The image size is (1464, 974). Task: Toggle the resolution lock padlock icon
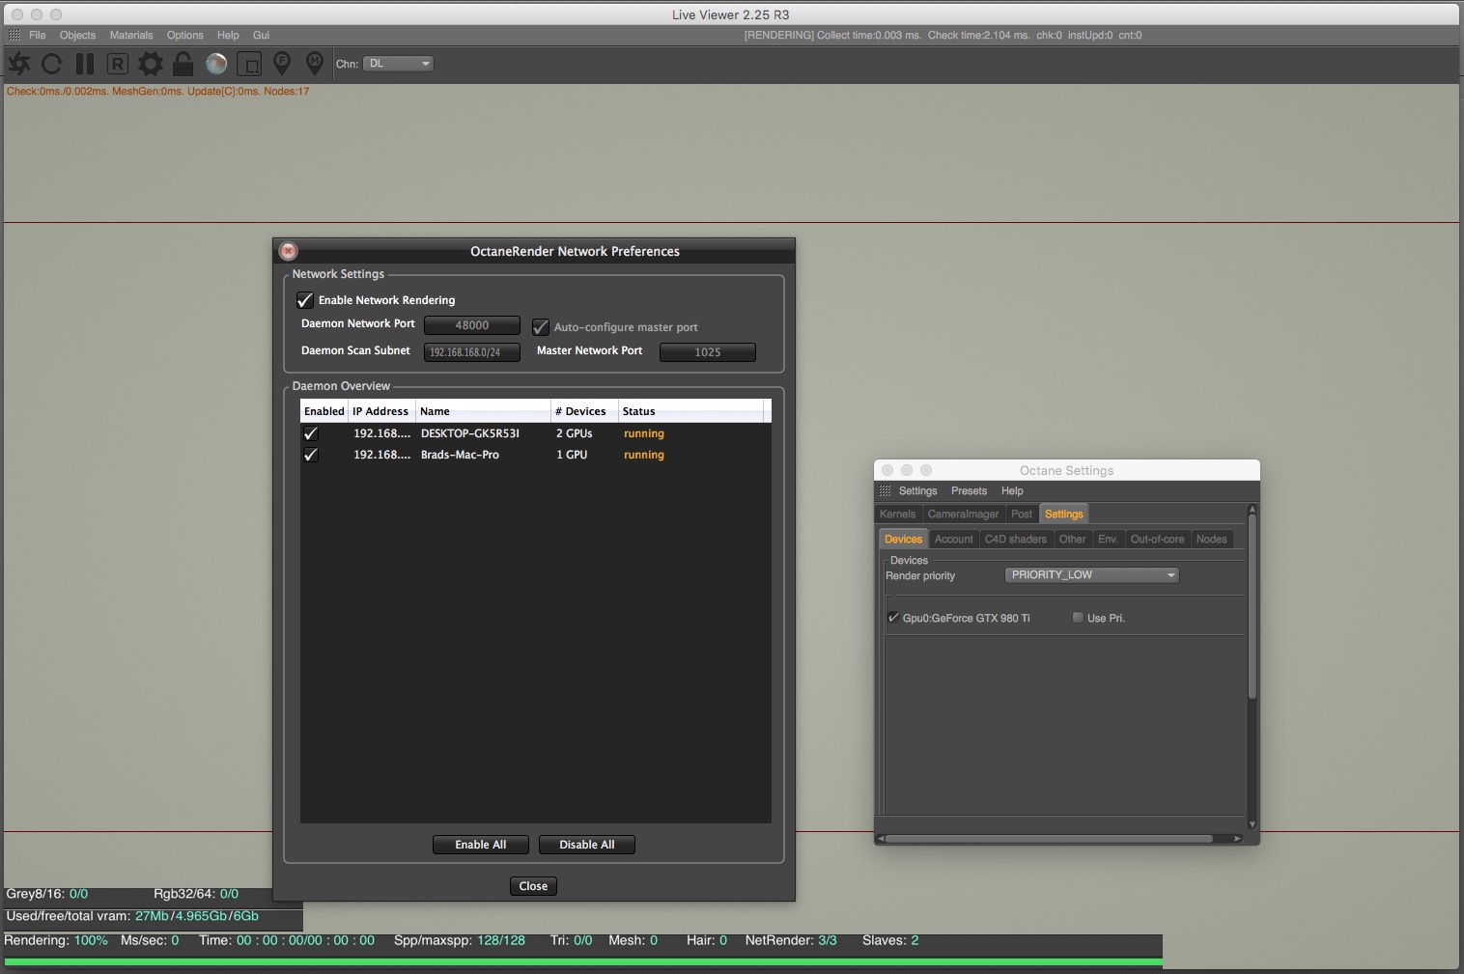click(183, 64)
